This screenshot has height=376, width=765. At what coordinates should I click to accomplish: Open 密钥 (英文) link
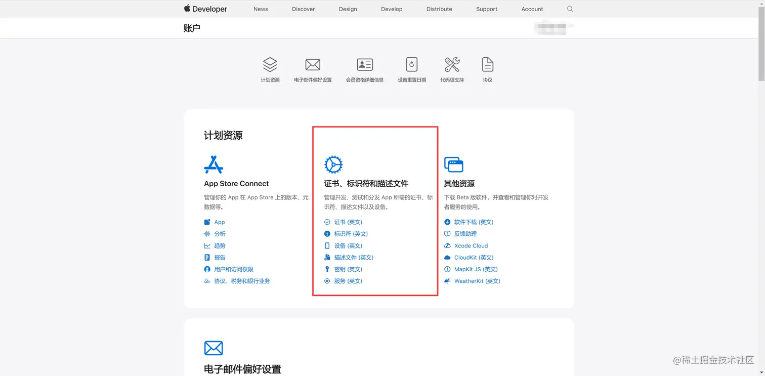click(x=349, y=269)
